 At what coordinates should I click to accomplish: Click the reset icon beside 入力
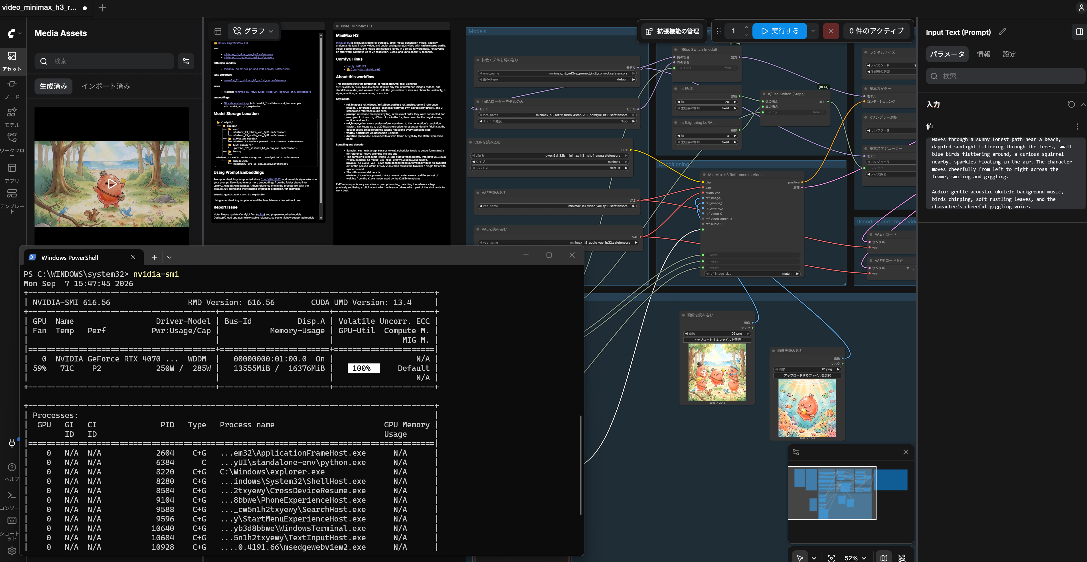click(1071, 104)
